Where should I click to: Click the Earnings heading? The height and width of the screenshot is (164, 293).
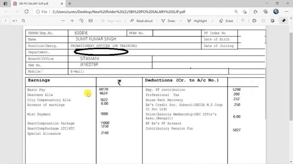[x=39, y=80]
